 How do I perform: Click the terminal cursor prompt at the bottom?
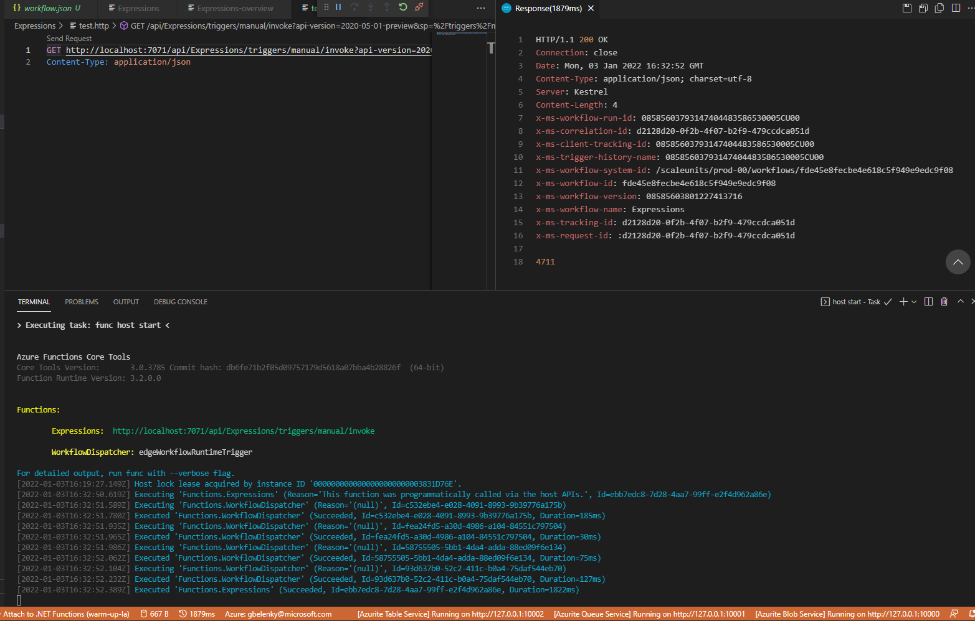pos(19,600)
